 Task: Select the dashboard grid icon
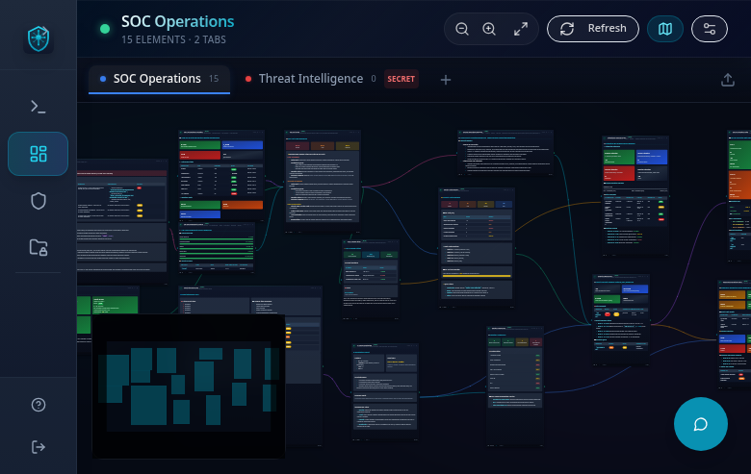(x=39, y=154)
